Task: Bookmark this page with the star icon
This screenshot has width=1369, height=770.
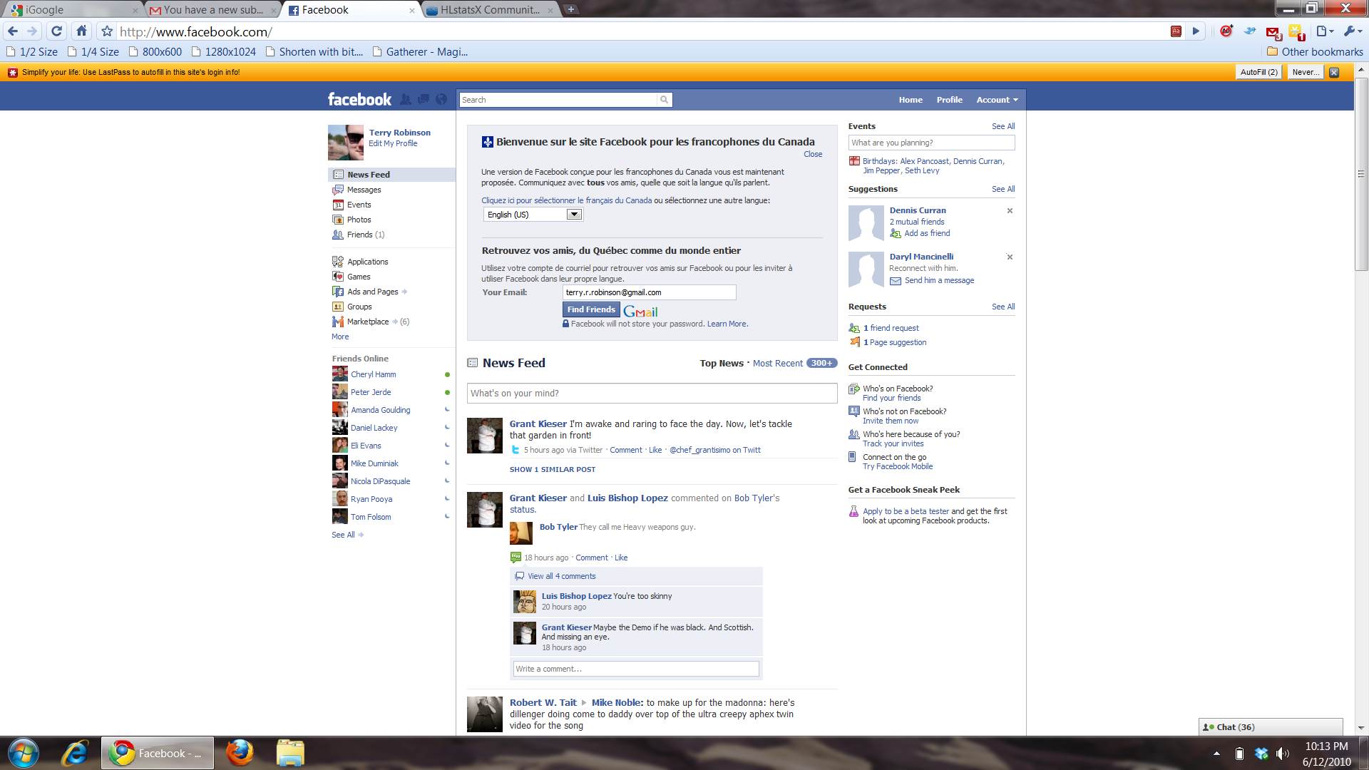Action: coord(107,31)
